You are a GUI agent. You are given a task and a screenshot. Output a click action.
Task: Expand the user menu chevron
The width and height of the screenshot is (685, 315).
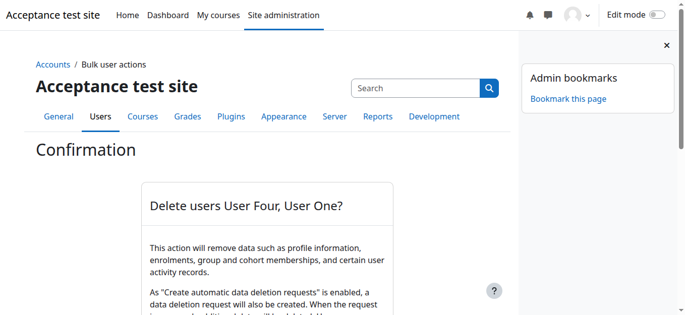(x=588, y=16)
